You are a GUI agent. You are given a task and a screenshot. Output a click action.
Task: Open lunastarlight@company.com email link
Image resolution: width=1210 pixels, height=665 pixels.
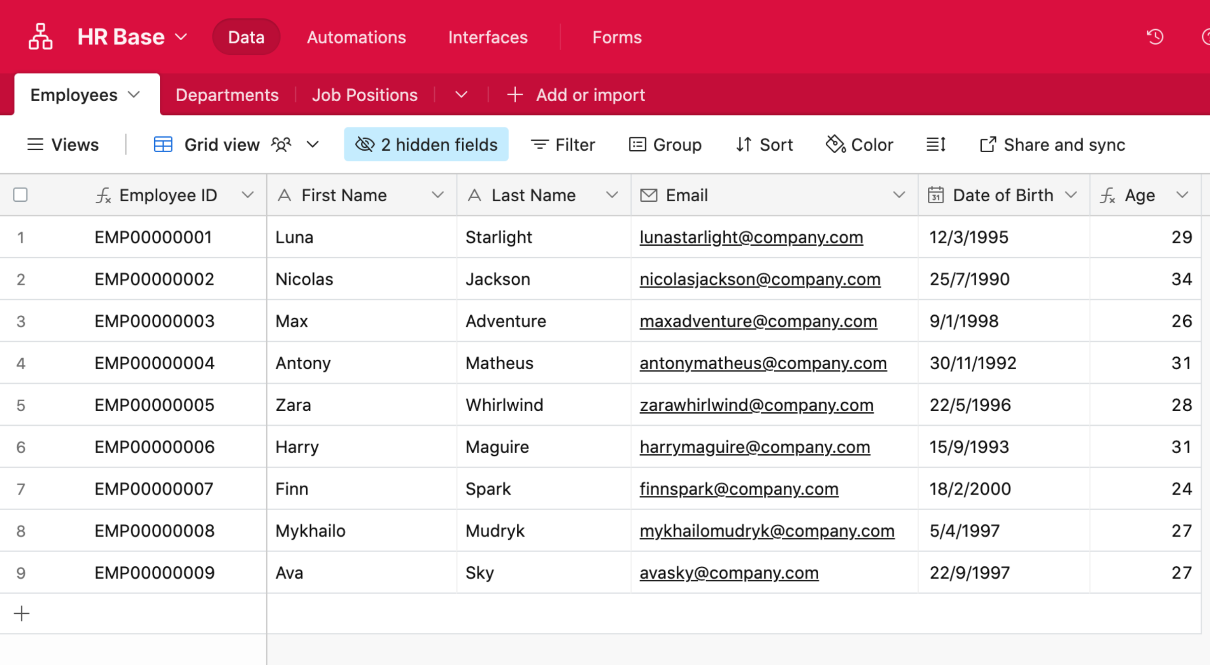pyautogui.click(x=751, y=237)
